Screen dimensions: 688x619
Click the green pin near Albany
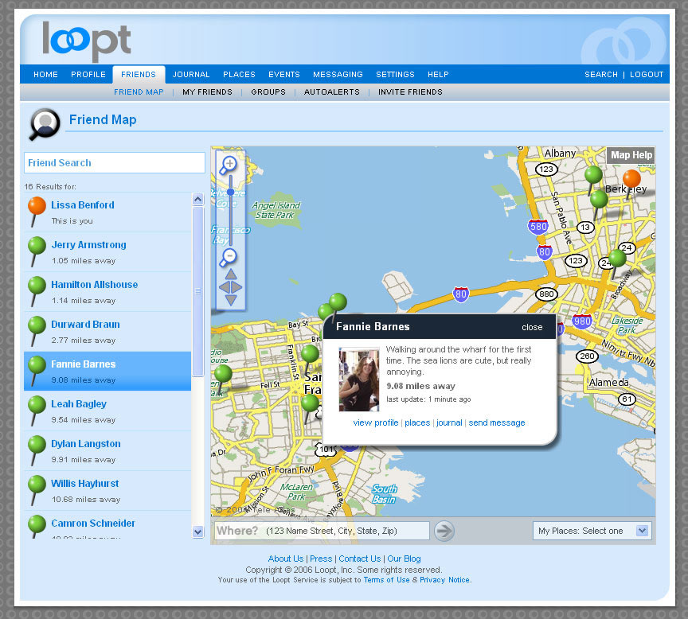[x=593, y=176]
